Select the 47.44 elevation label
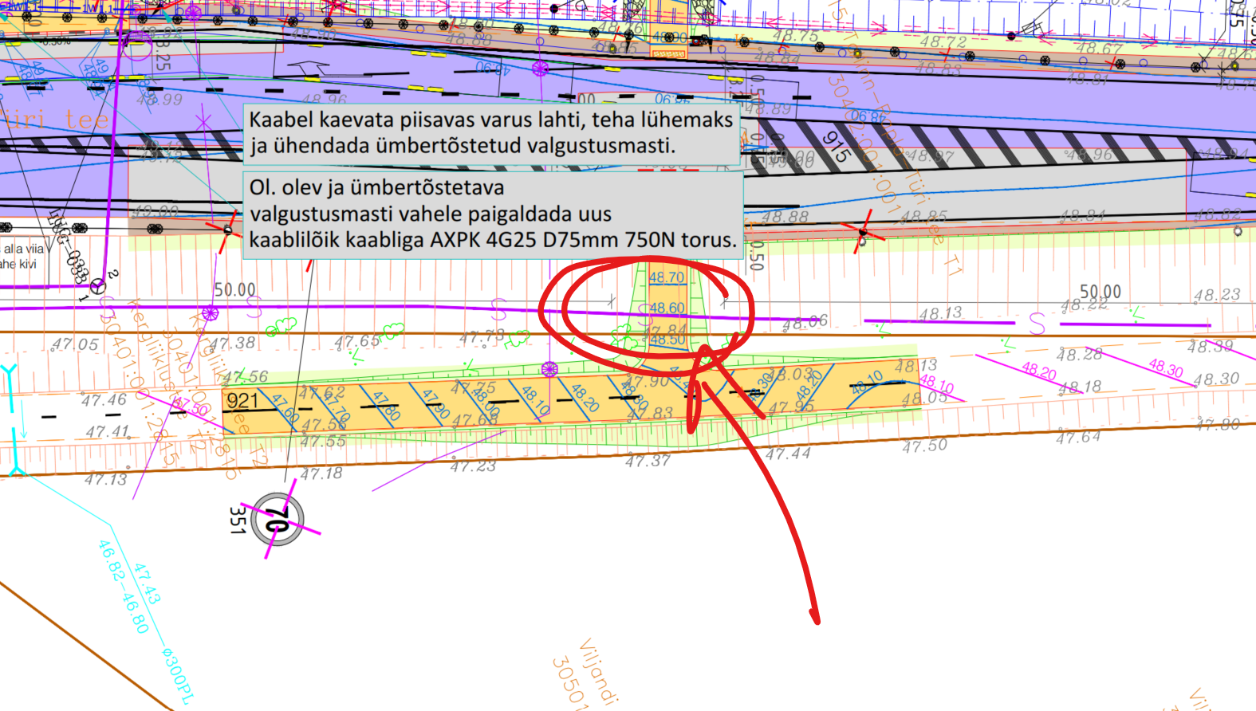1256x711 pixels. point(788,454)
